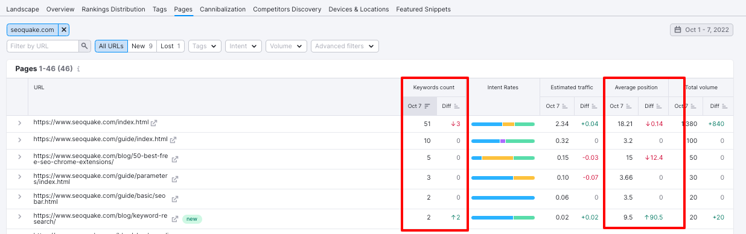Open the Volume dropdown filter
Screen dimensions: 746x234
point(286,46)
